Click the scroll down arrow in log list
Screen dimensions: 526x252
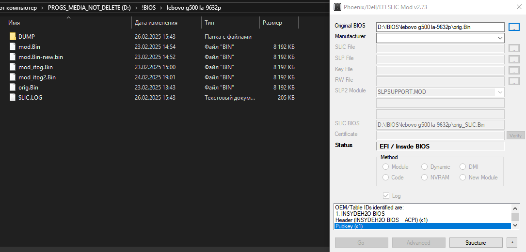tap(515, 225)
